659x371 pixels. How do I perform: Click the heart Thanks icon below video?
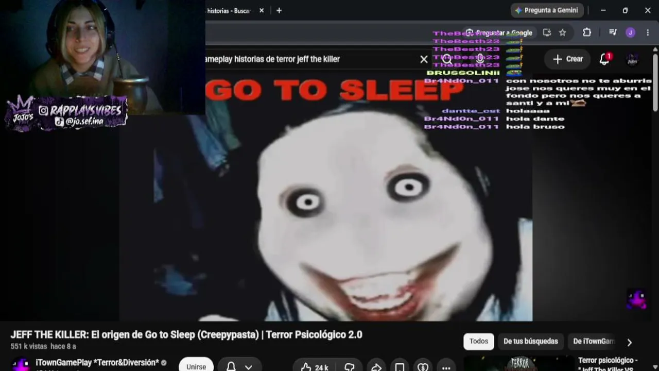point(423,367)
